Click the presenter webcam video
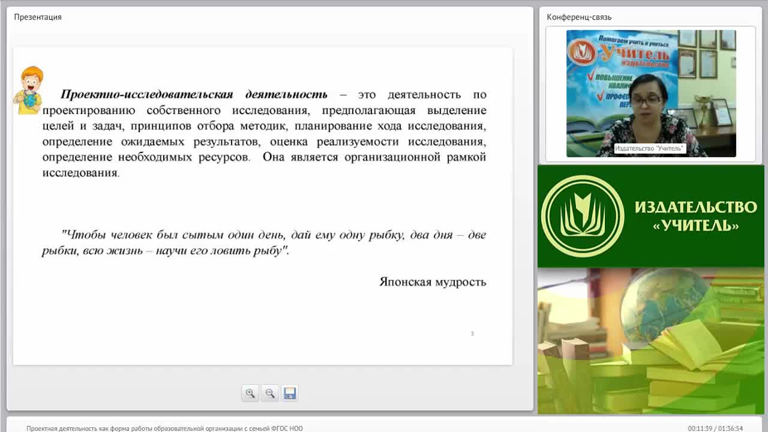The width and height of the screenshot is (768, 432). coord(651,94)
